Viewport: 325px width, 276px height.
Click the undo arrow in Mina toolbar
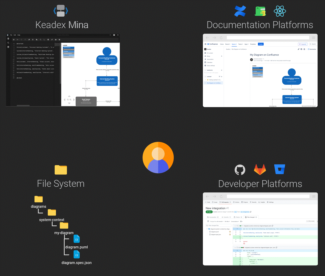[21, 40]
